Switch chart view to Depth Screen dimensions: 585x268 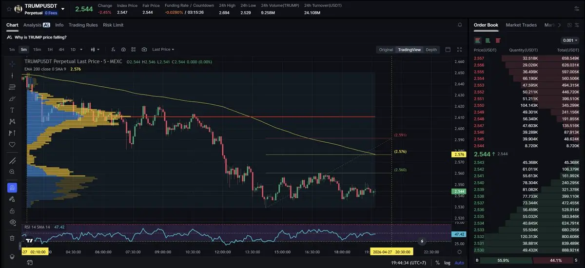(431, 50)
